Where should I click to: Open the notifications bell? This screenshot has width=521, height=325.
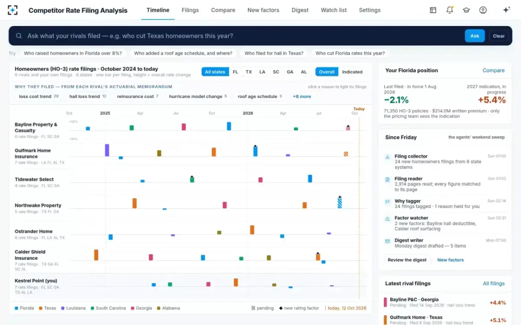pos(450,10)
